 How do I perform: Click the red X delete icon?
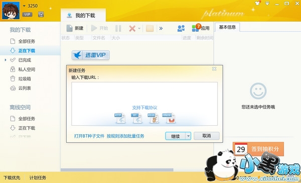pos(132,29)
